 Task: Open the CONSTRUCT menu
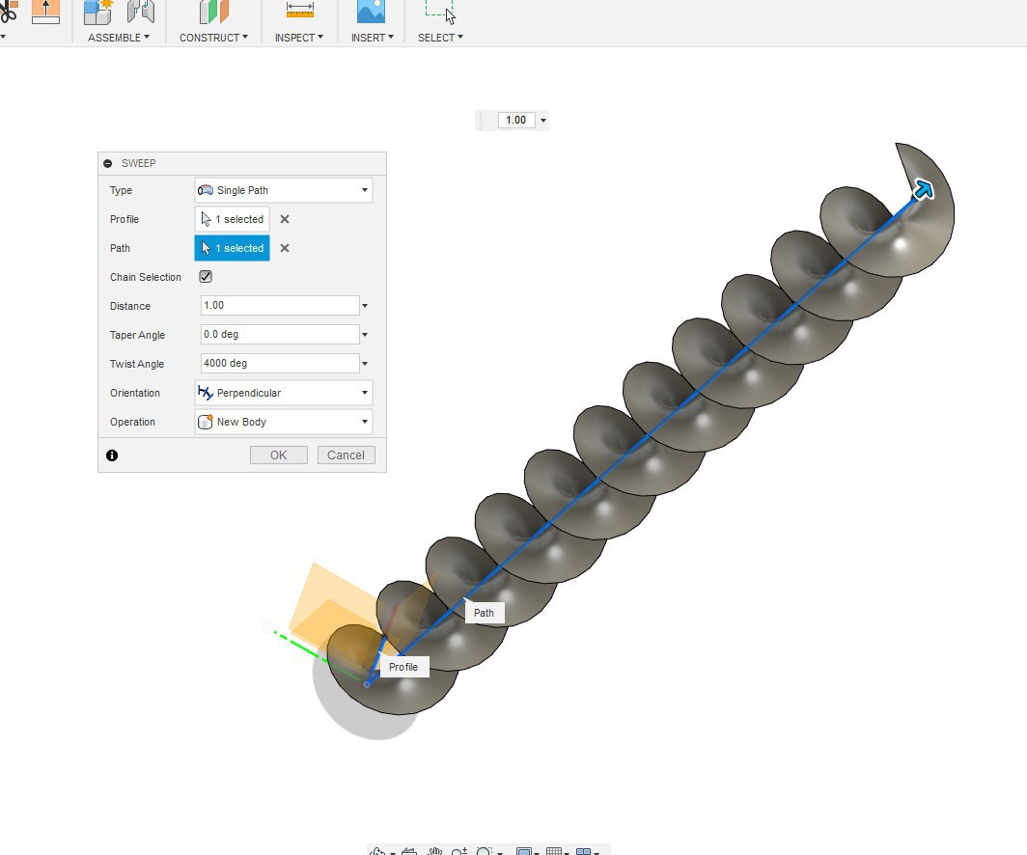(x=213, y=38)
